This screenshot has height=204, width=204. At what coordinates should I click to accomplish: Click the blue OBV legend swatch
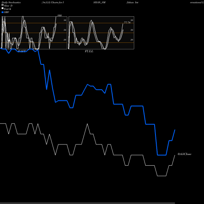click(x=2, y=12)
